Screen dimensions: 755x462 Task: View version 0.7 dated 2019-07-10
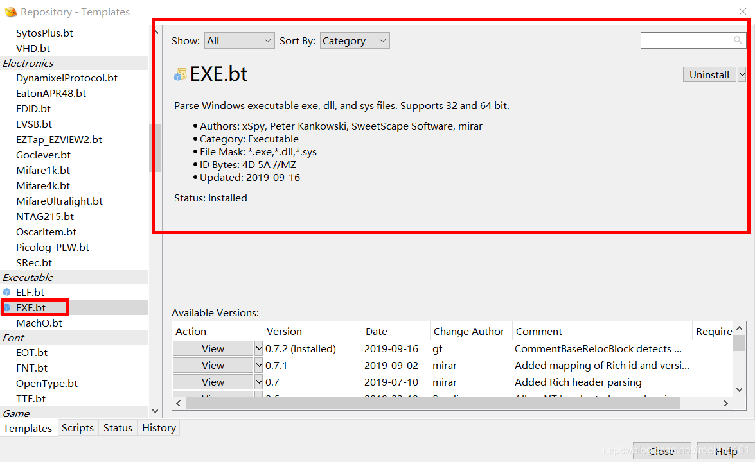point(213,382)
